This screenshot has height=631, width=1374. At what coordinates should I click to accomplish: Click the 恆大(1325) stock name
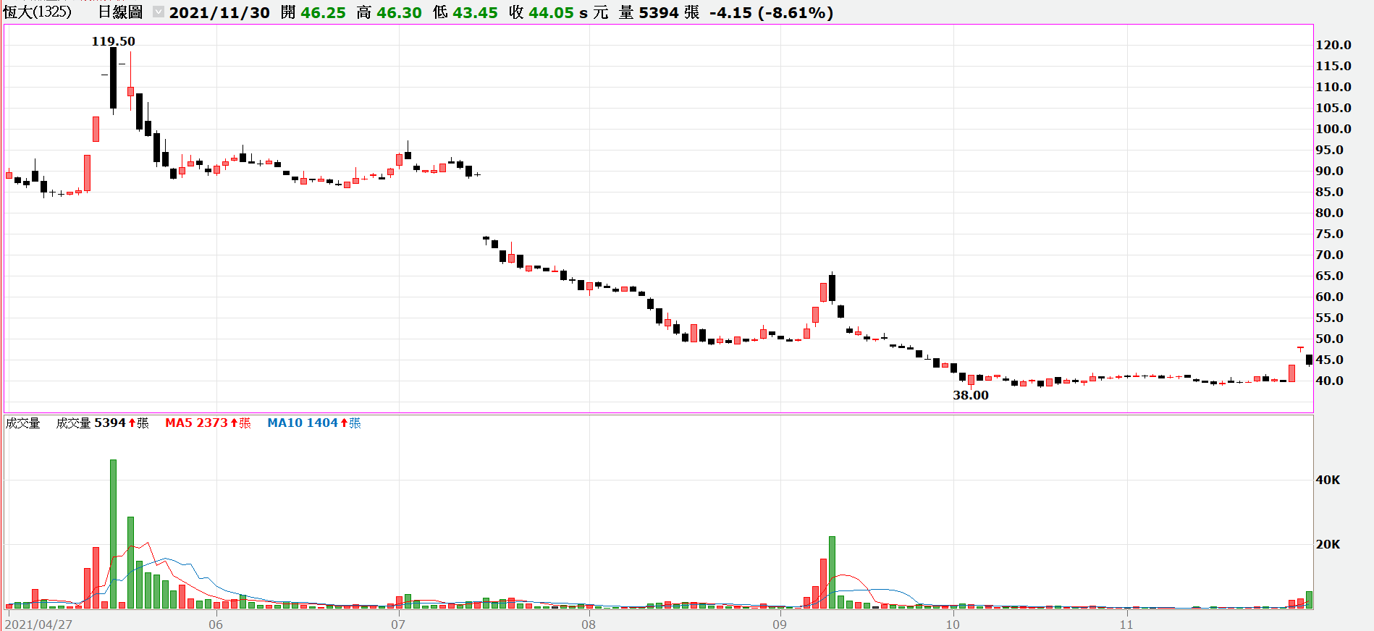38,12
